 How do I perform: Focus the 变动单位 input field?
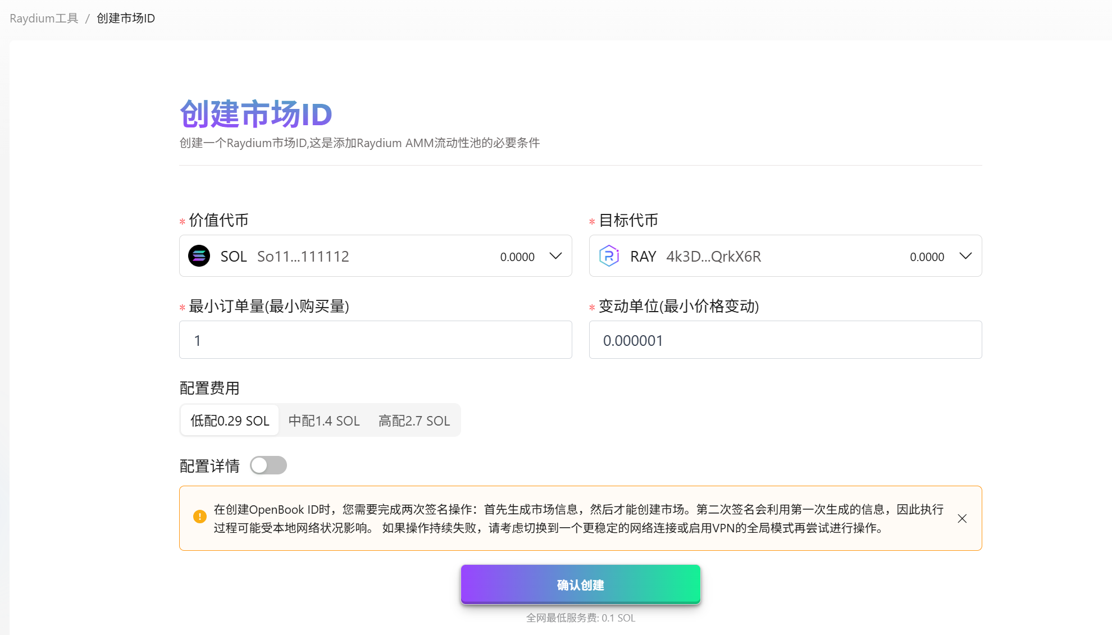(785, 340)
